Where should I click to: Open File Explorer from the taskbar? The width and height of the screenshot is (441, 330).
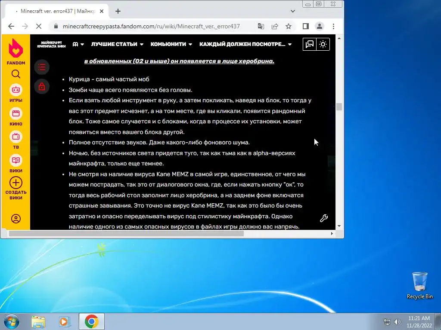coord(38,321)
